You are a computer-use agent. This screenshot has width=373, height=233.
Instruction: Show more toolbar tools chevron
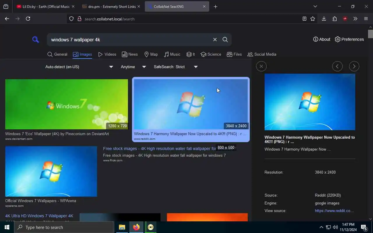355,19
